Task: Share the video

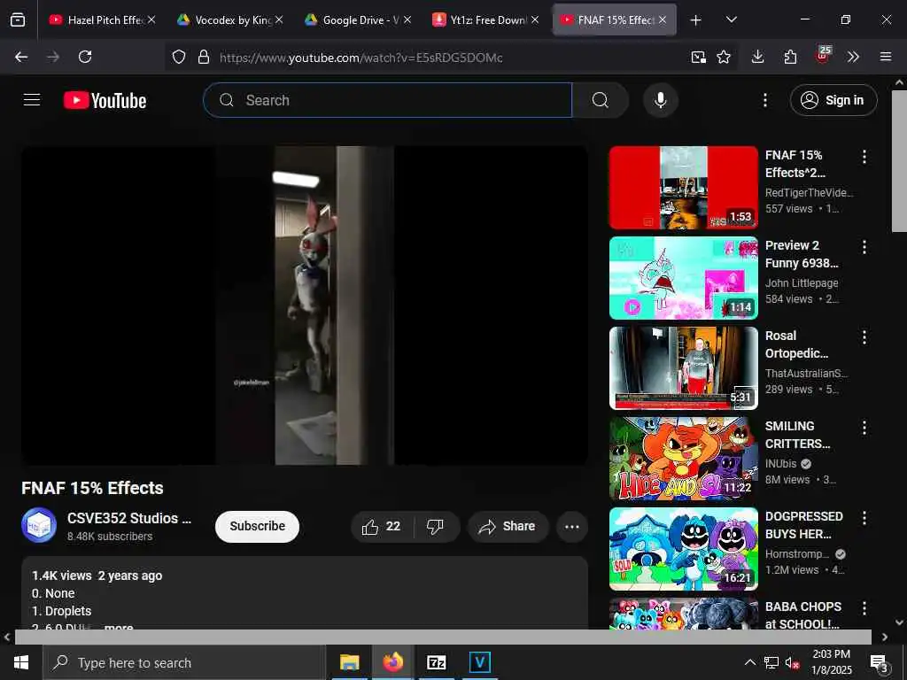Action: point(508,526)
